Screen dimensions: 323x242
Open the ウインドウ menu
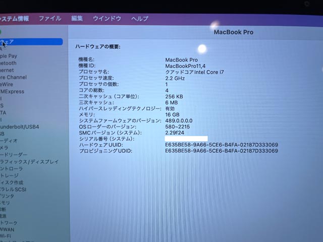106,19
